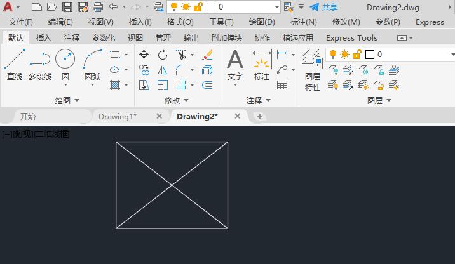455x264 pixels.
Task: Click the Explode tool icon
Action: [x=207, y=70]
